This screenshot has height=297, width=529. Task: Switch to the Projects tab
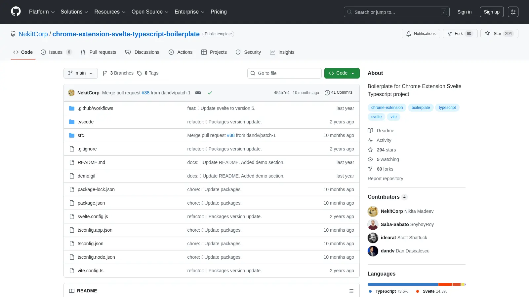point(214,52)
